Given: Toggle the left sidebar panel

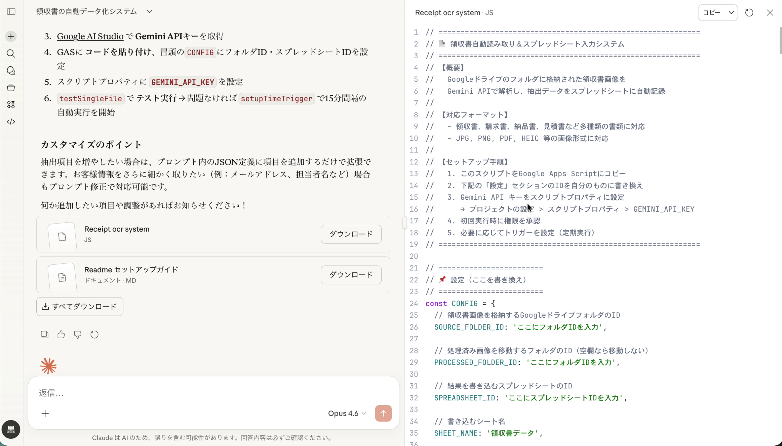Looking at the screenshot, I should 11,12.
